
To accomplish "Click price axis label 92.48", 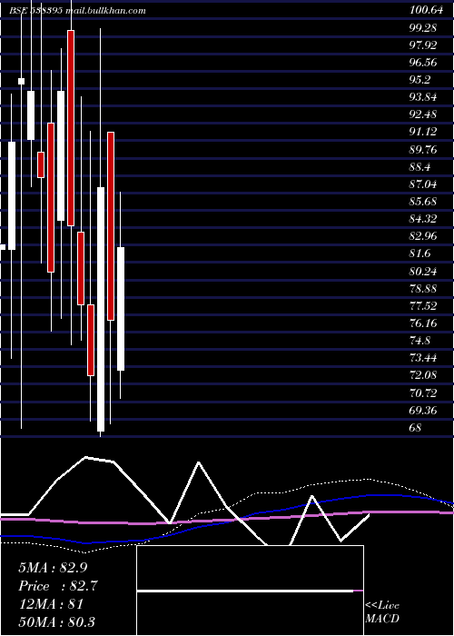I will coord(423,114).
